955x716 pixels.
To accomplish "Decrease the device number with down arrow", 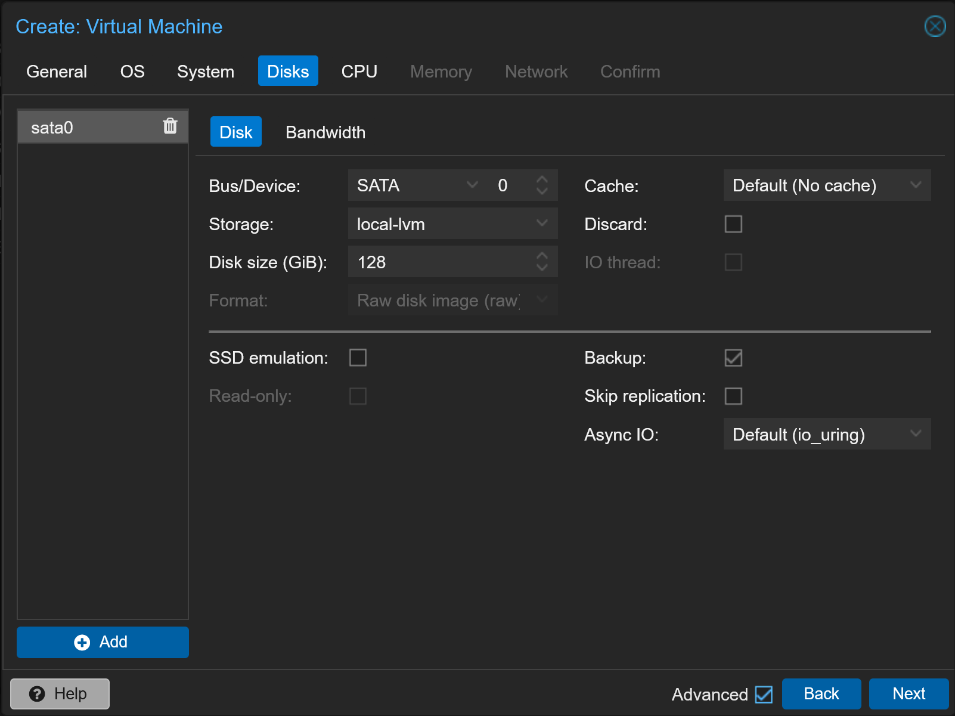I will pos(542,191).
